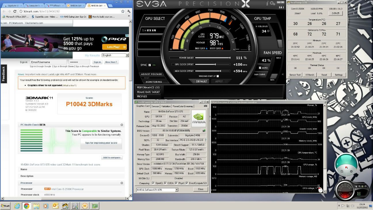
Task: Collapse Processor section icon
Action: click(x=122, y=183)
